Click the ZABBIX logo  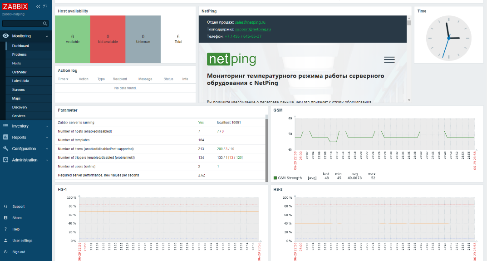[x=15, y=6]
